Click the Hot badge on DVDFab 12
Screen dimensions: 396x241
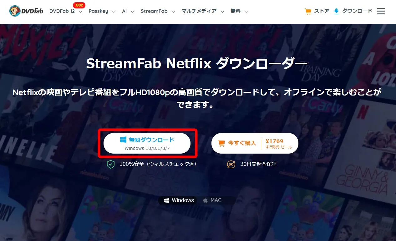point(79,5)
